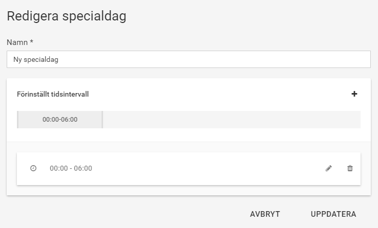Edit the 00:00 - 06:00 interval with pencil icon
Viewport: 378px width, 228px height.
click(329, 168)
